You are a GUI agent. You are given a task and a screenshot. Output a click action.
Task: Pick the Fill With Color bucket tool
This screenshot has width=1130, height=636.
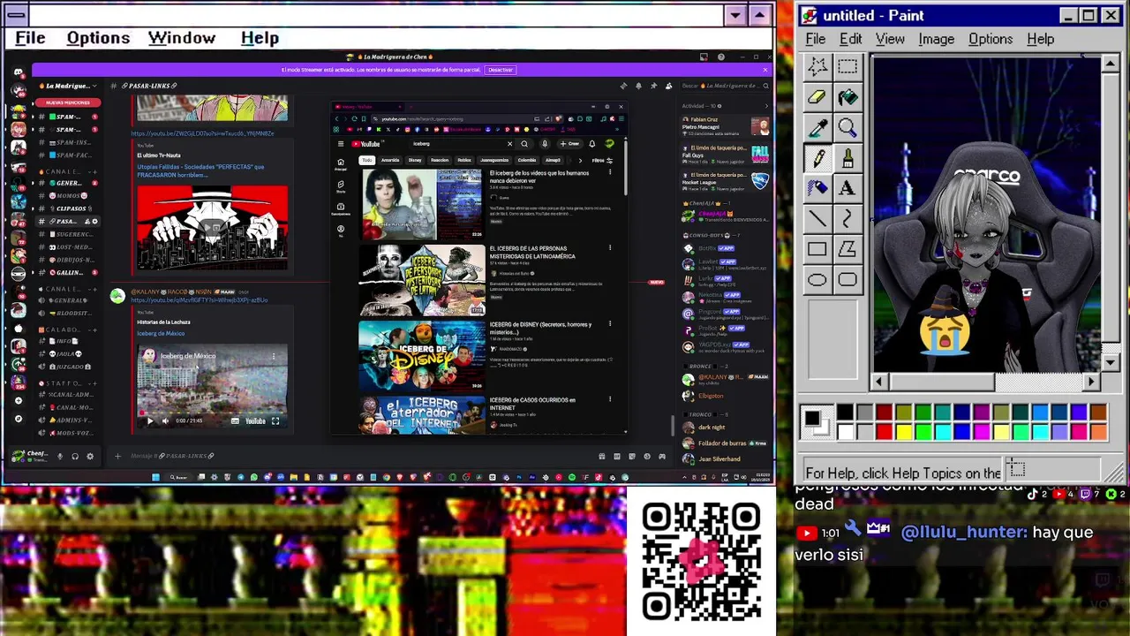pos(847,97)
